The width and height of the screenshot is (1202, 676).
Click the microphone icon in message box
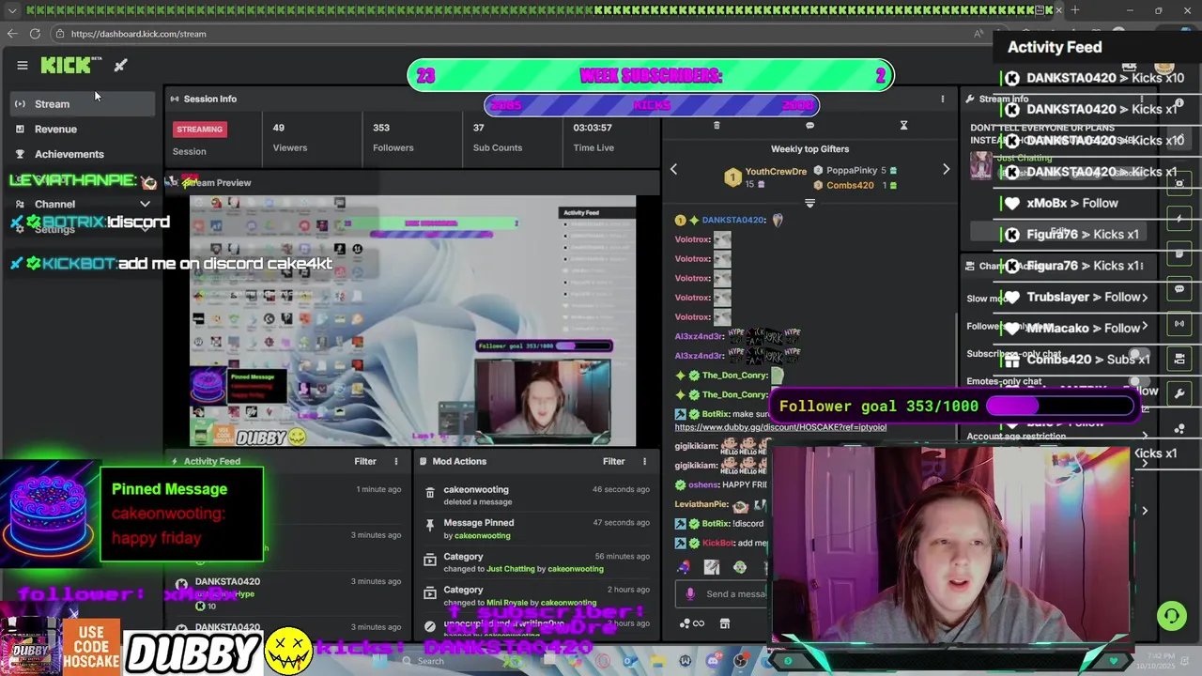point(690,593)
